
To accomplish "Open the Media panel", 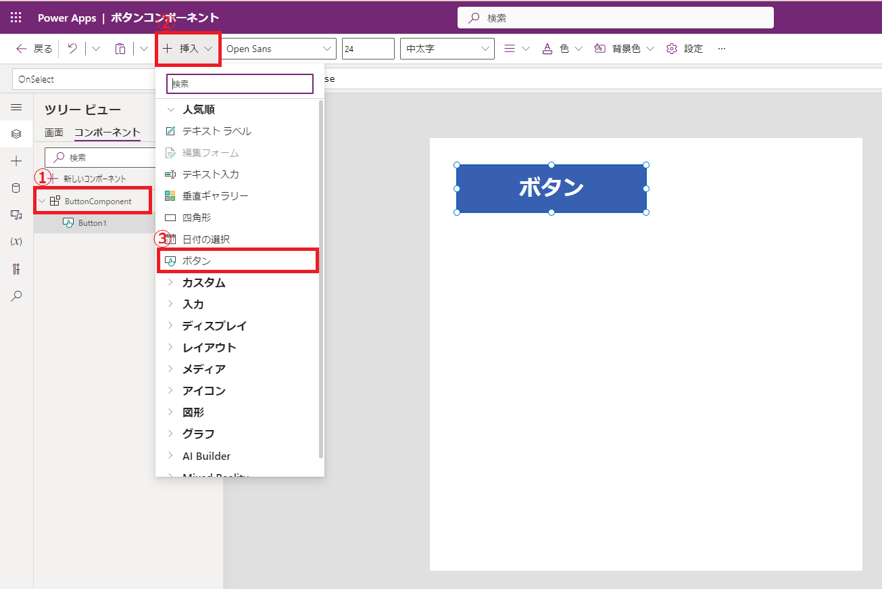I will click(x=16, y=214).
